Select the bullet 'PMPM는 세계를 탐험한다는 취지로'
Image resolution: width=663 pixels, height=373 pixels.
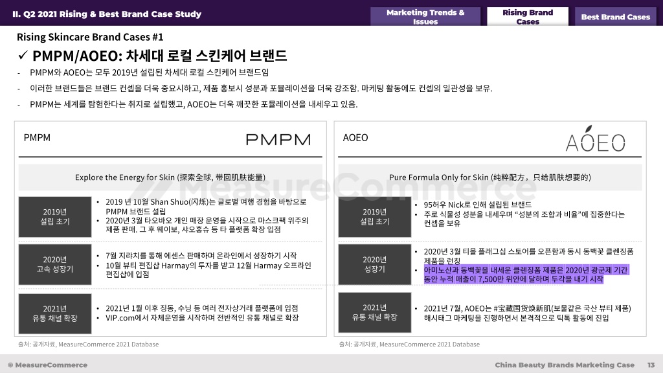194,104
